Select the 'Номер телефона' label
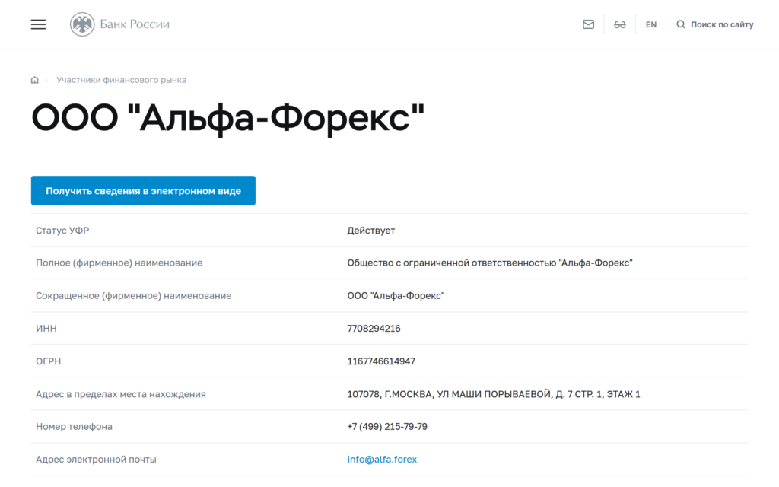Image resolution: width=779 pixels, height=487 pixels. coord(74,426)
